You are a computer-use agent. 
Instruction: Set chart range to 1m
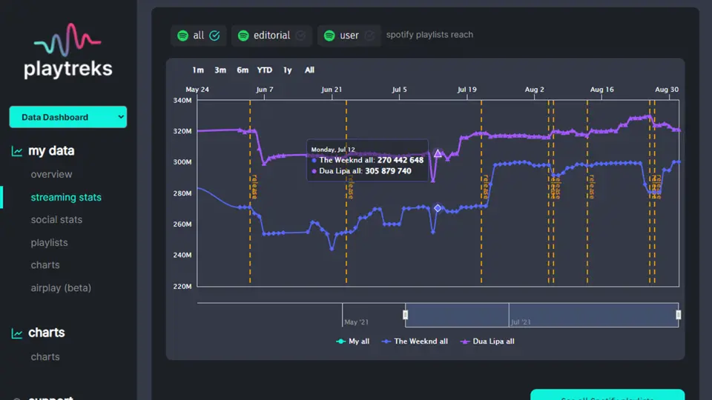coord(198,70)
